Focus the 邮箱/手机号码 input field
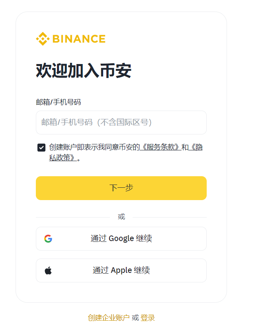Viewport: 274px width, 323px height. pos(121,123)
